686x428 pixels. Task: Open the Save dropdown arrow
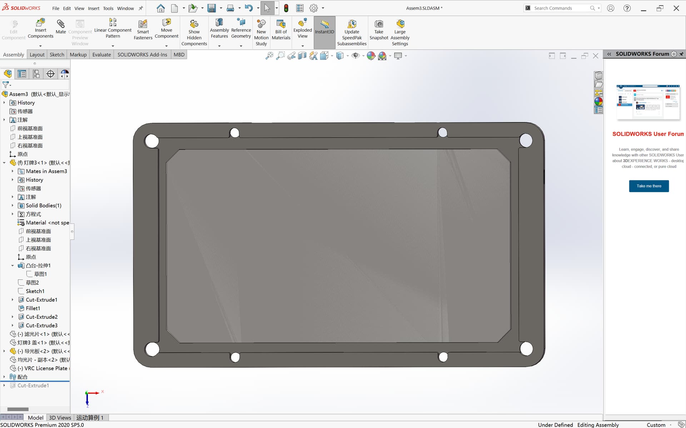(x=221, y=8)
